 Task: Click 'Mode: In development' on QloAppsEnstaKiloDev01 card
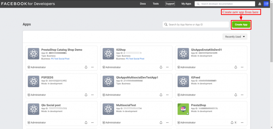coord(202,56)
